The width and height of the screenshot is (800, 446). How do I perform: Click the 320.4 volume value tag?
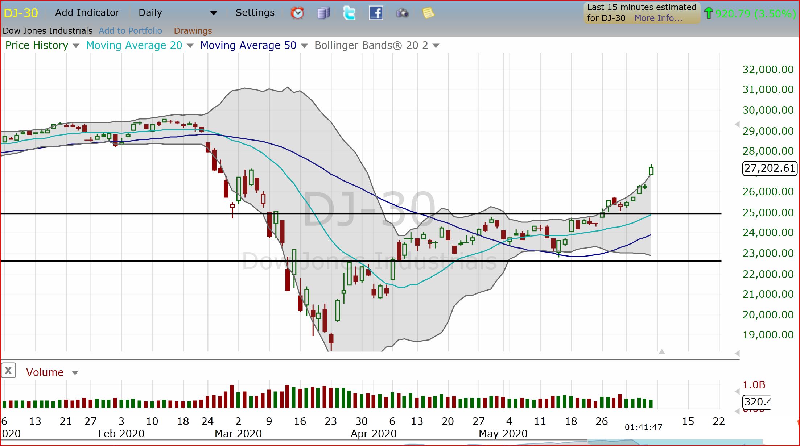[756, 401]
